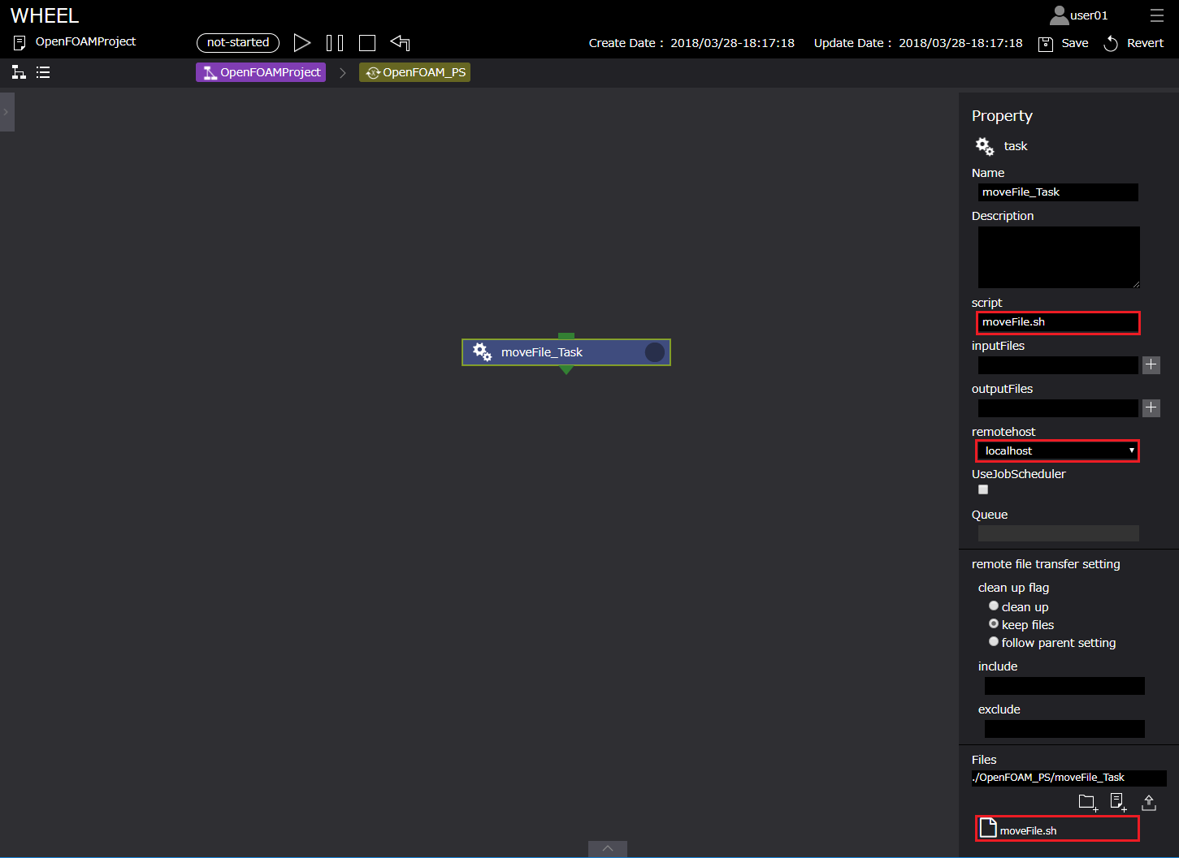Viewport: 1179px width, 858px height.
Task: Click the run project play icon
Action: coord(301,43)
